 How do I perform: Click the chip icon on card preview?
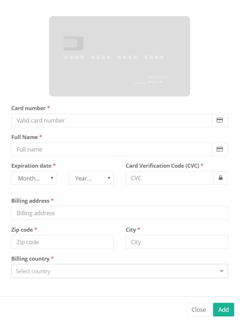tap(73, 43)
